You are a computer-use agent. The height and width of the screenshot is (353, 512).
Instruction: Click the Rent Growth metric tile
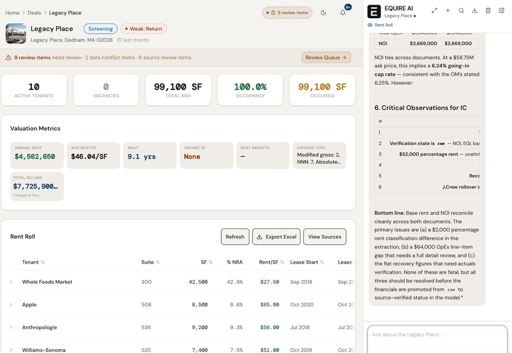(263, 155)
